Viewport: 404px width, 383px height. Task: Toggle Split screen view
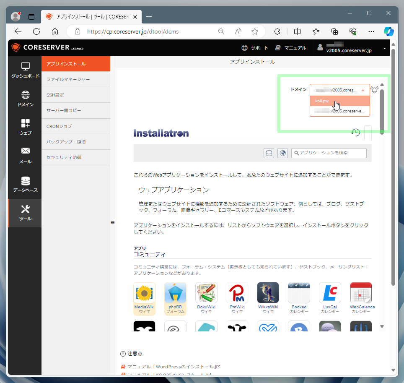297,31
